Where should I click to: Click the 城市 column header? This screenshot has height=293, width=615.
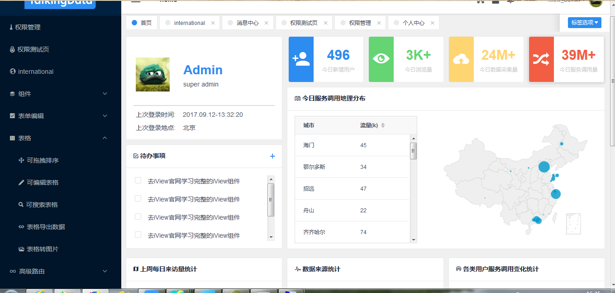click(x=309, y=125)
